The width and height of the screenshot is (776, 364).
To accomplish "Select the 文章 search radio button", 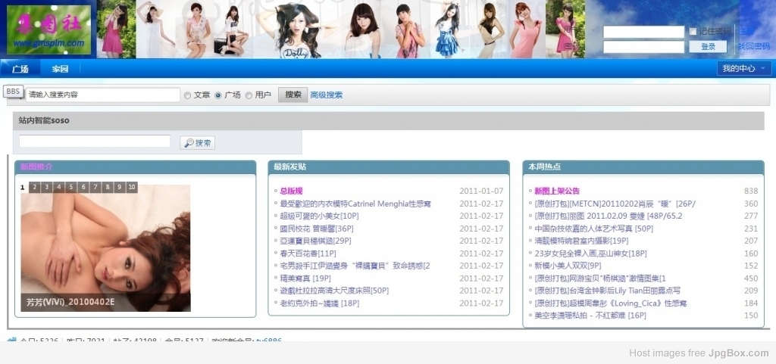I will [187, 95].
